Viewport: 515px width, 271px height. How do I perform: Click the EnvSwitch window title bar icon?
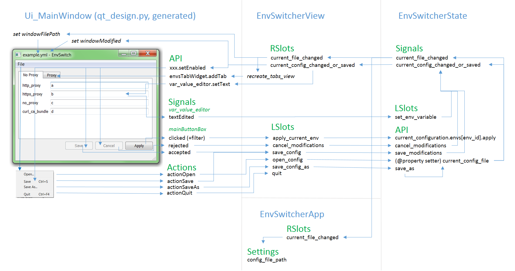(x=18, y=55)
